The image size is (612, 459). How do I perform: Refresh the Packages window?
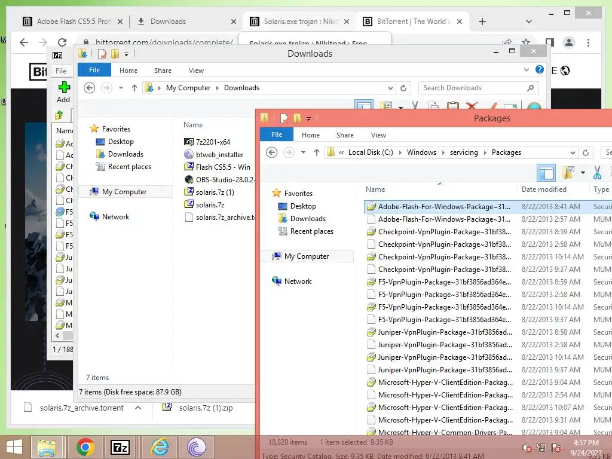point(586,152)
